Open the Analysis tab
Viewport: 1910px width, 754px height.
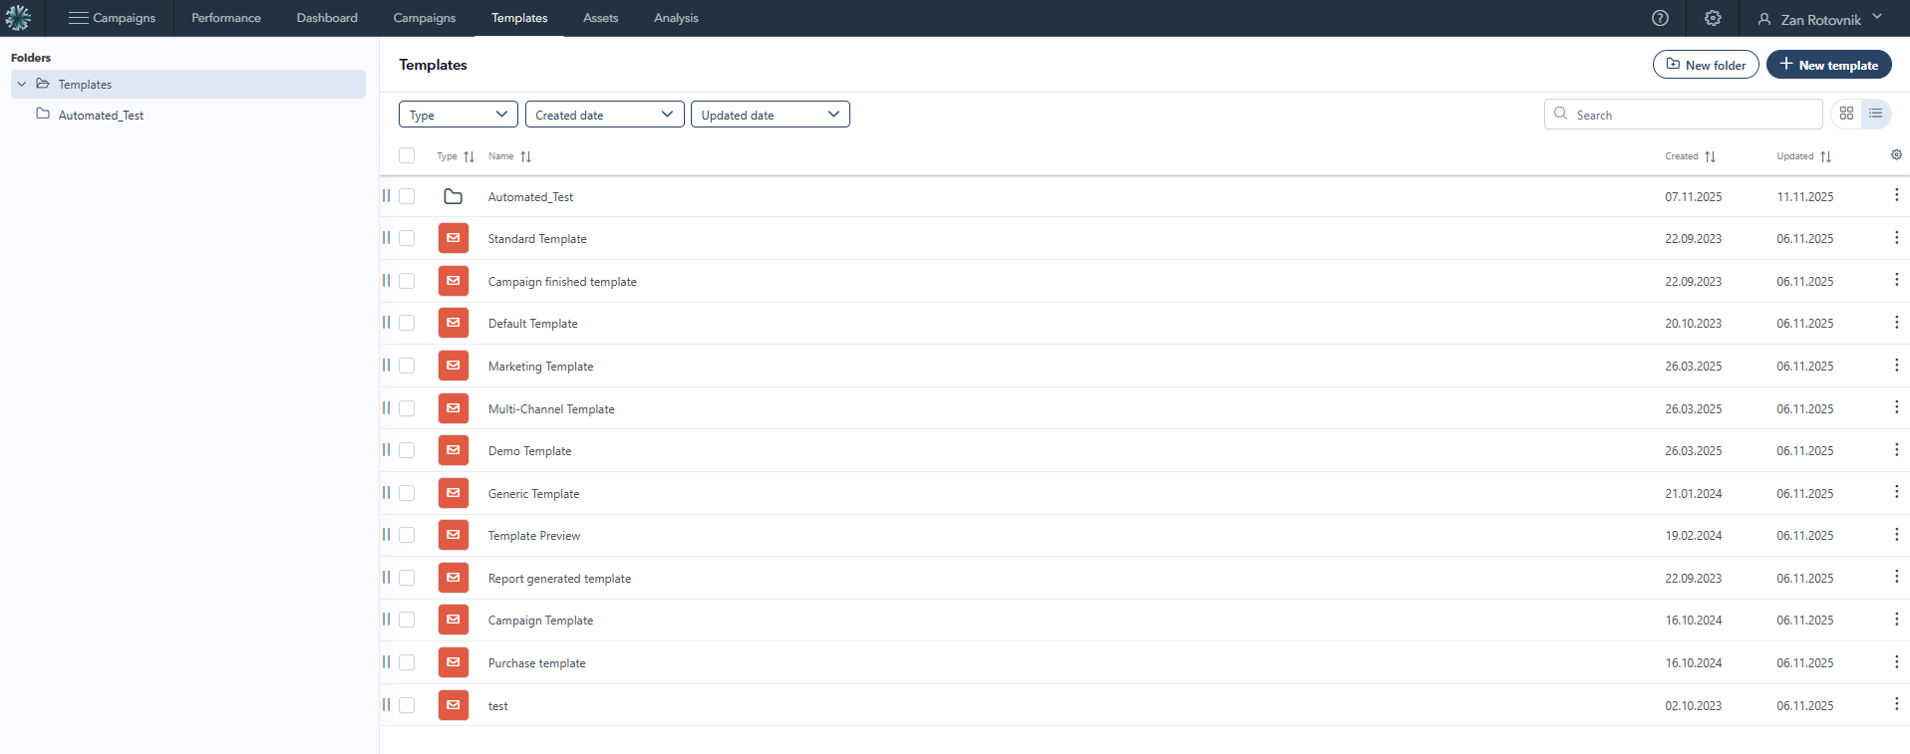(x=676, y=18)
